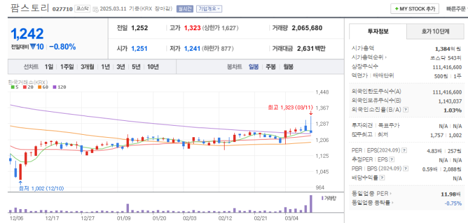Screen dimensions: 468x223
Task: Click the 최저 1,002 (12/10) chart marker
Action: tap(41, 188)
